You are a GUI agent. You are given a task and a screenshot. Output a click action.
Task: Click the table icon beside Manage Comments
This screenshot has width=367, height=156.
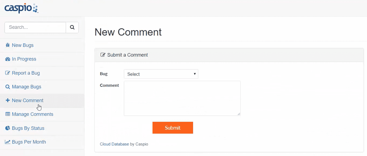tap(8, 114)
